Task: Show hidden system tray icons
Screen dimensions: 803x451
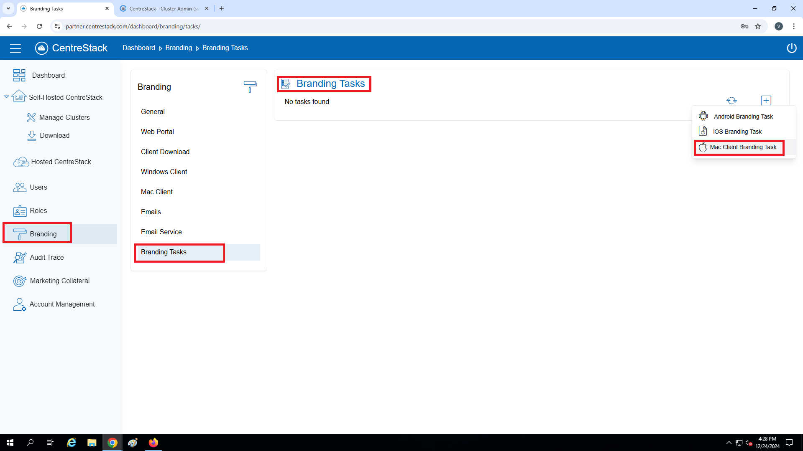Action: 729,443
